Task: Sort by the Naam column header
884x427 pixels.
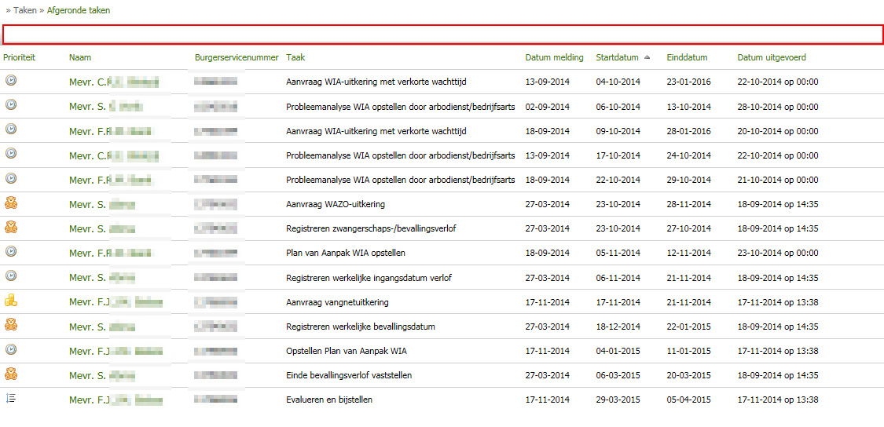Action: pos(80,57)
